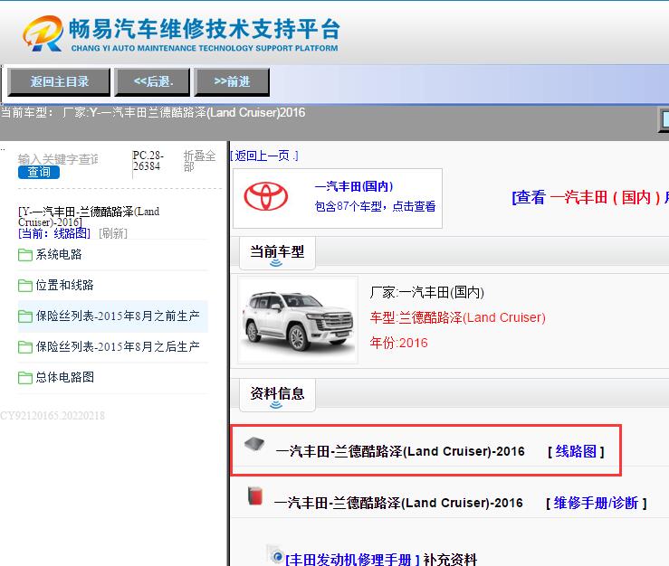
Task: Click 厂家:一汽丰田(国内) text
Action: (426, 292)
